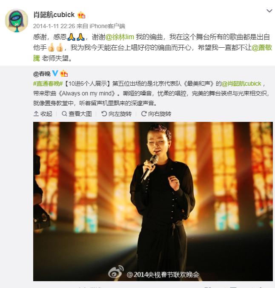Viewport: 275px width, 288px height.
Task: Click the membership crown badge beside 肖懿航cubick
Action: coord(81,15)
